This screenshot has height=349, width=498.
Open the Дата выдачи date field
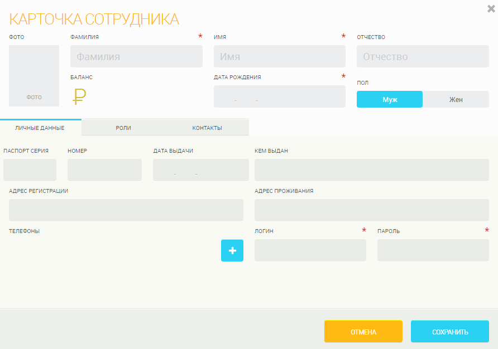point(200,170)
